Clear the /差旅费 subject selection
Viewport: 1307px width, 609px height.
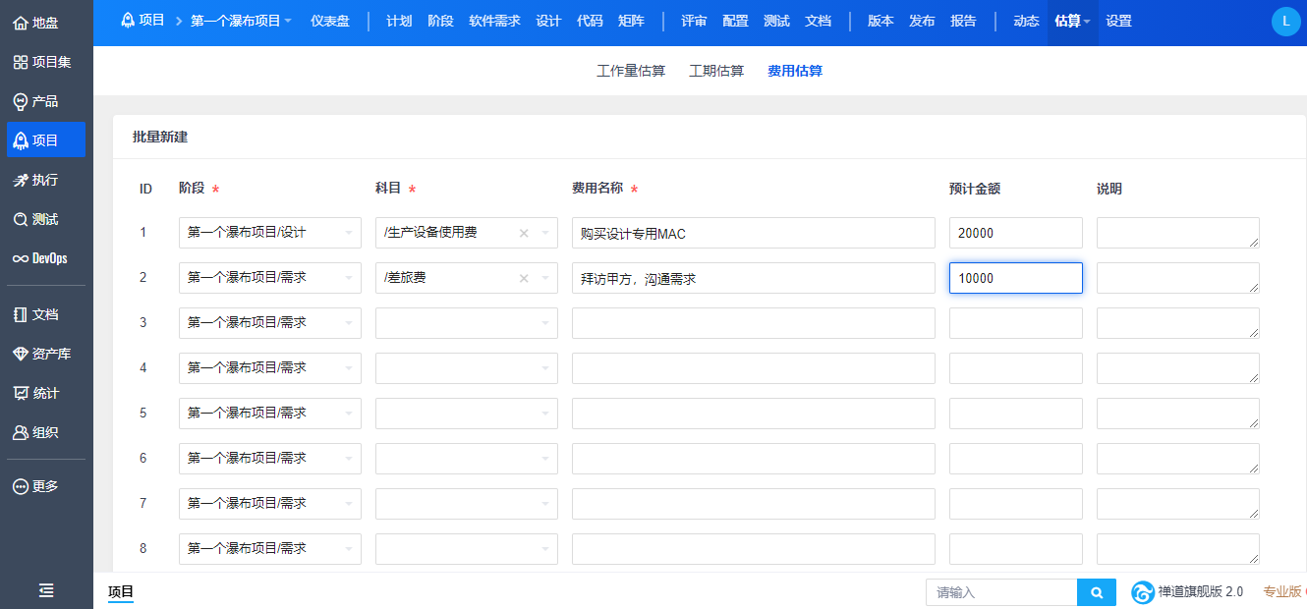[524, 278]
